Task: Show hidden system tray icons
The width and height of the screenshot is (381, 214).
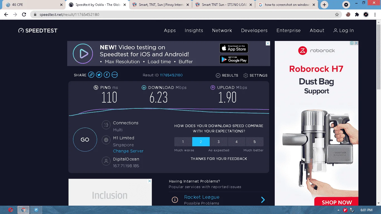Action: (339, 210)
